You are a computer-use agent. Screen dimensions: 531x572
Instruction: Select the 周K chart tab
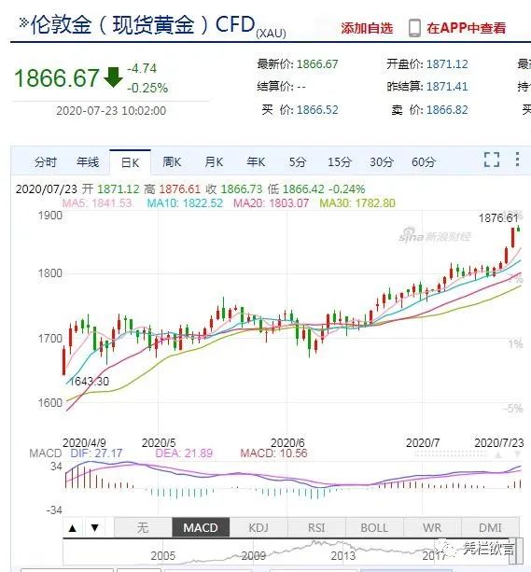pyautogui.click(x=172, y=162)
